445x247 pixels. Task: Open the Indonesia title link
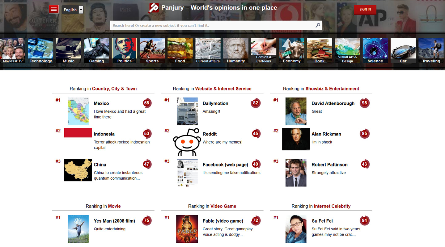pos(104,134)
